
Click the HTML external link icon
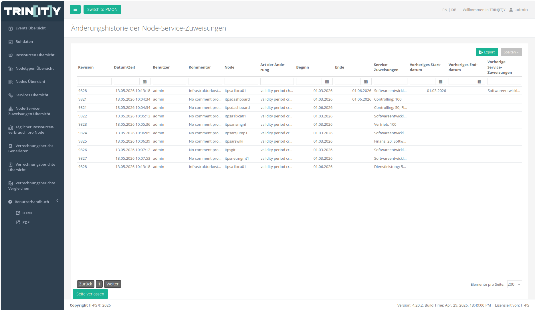18,213
